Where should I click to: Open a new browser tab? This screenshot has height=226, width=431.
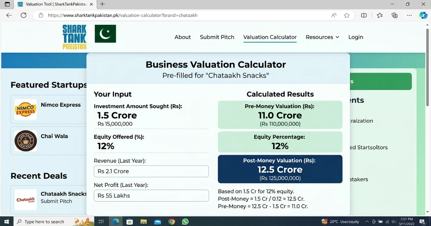[x=102, y=4]
